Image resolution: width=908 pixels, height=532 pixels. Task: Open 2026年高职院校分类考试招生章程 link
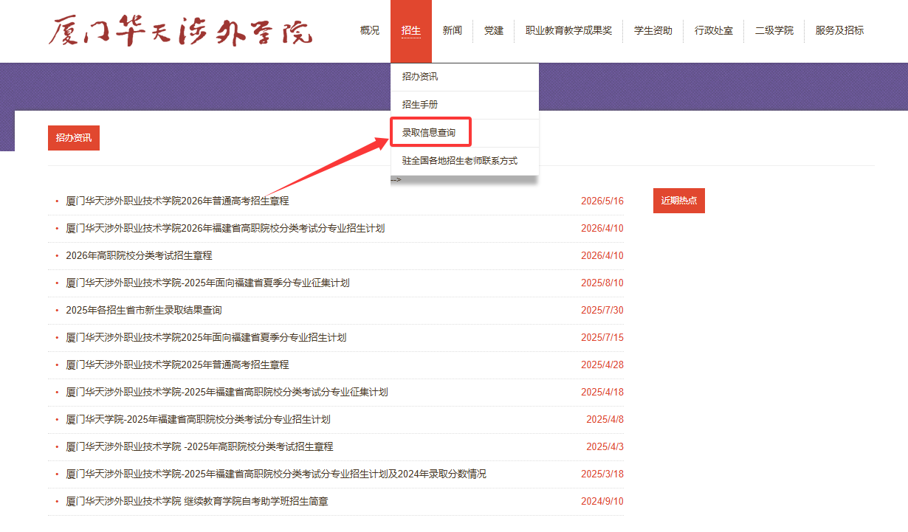(139, 255)
